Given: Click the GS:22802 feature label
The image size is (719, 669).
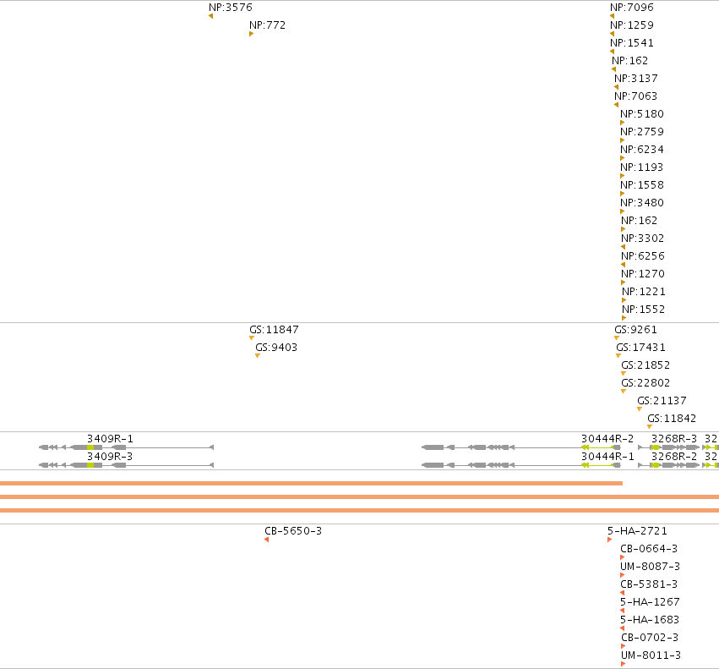Looking at the screenshot, I should tap(645, 383).
